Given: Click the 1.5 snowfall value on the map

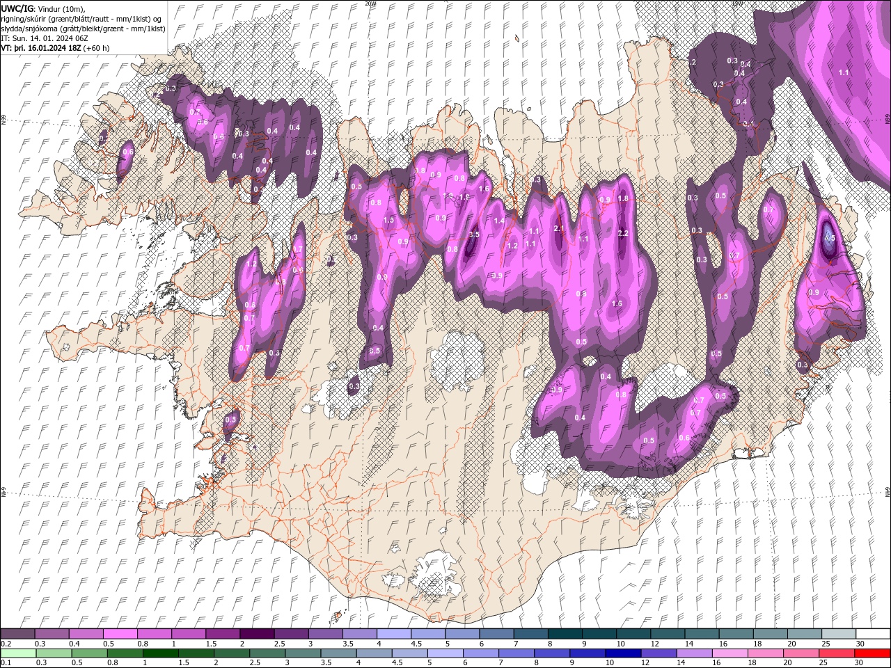Looking at the screenshot, I should 388,219.
